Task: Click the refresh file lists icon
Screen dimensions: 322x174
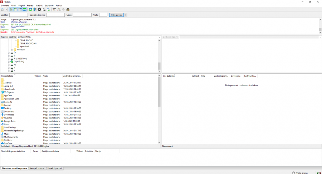Action: click(30, 9)
